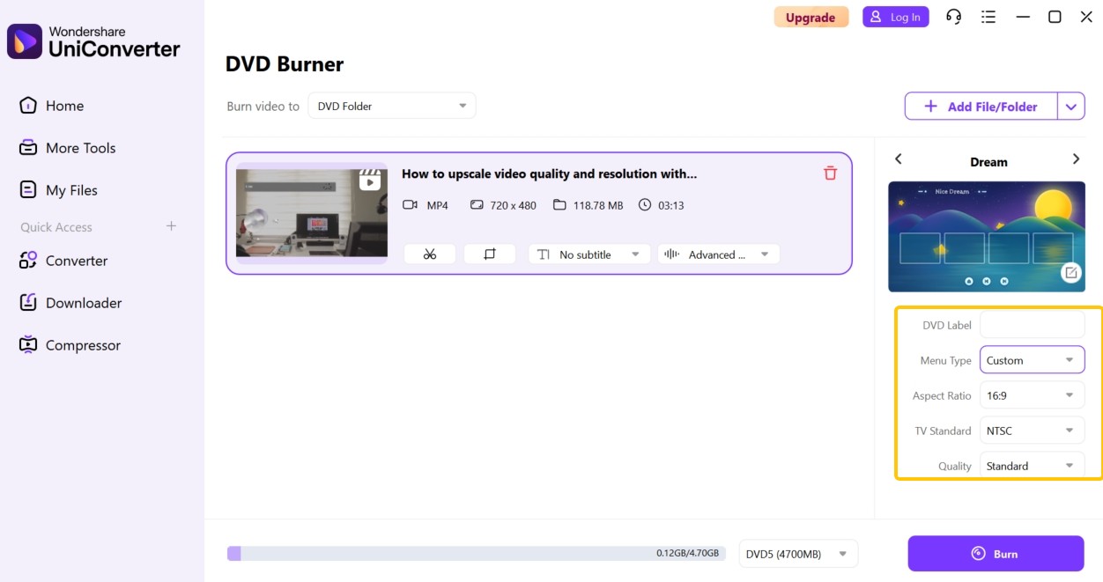Click the Converter sidebar icon

[x=28, y=261]
